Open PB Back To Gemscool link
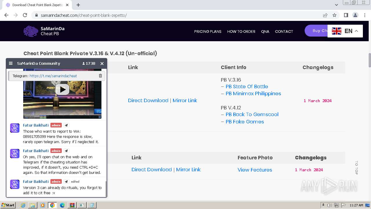The width and height of the screenshot is (371, 209). click(x=252, y=114)
